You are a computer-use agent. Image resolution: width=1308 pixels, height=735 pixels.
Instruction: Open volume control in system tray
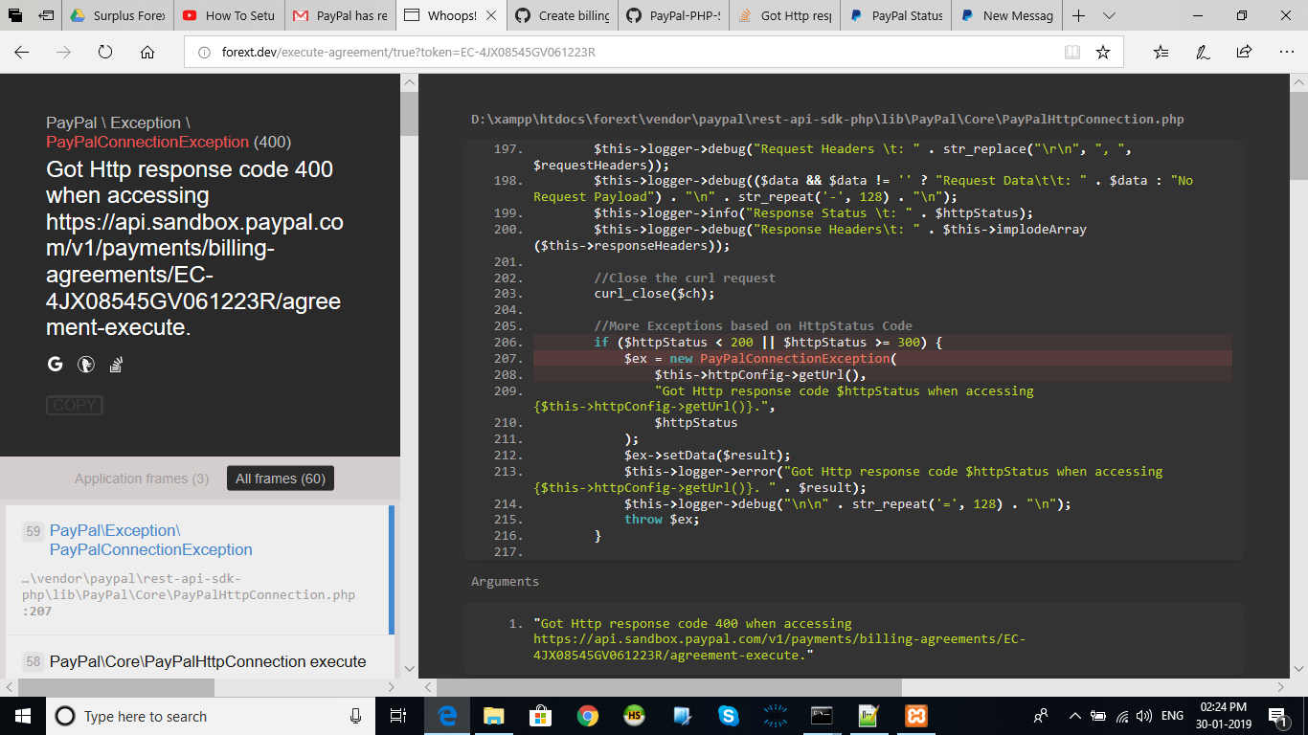pyautogui.click(x=1145, y=716)
